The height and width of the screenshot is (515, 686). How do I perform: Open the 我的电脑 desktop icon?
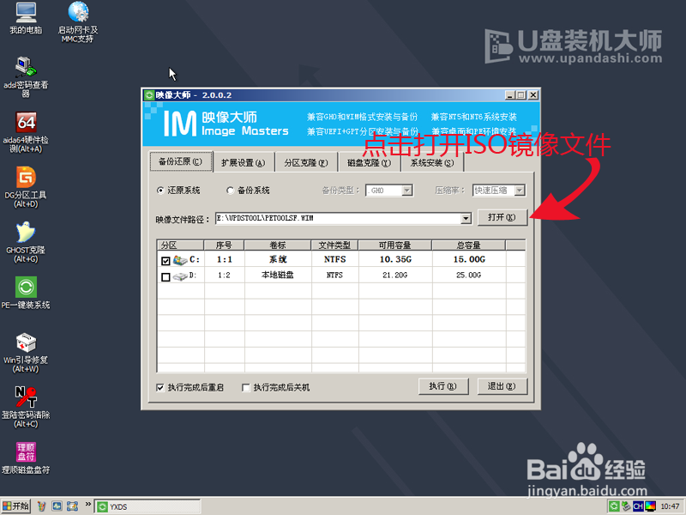click(26, 17)
